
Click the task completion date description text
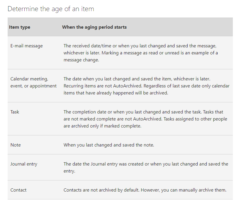pos(145,119)
